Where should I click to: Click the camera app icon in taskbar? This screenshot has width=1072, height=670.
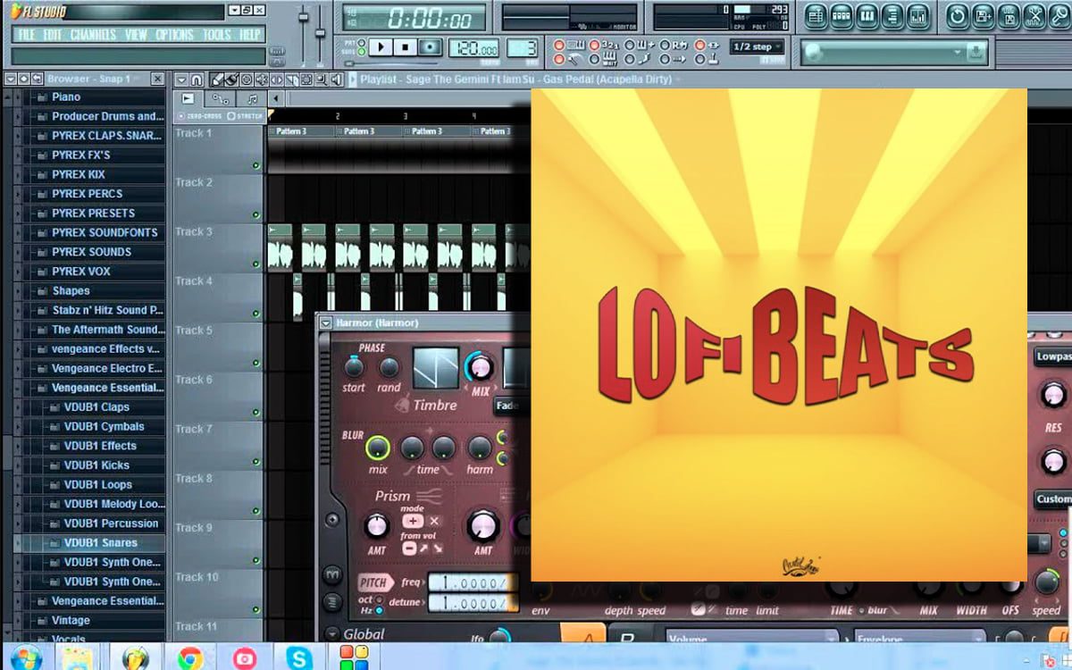244,659
